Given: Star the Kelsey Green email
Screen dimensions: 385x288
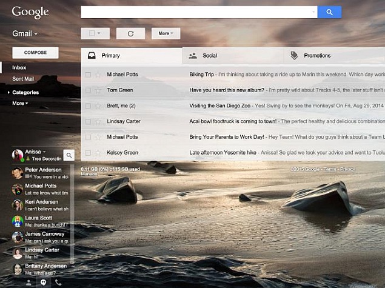Looking at the screenshot, I should [x=98, y=153].
